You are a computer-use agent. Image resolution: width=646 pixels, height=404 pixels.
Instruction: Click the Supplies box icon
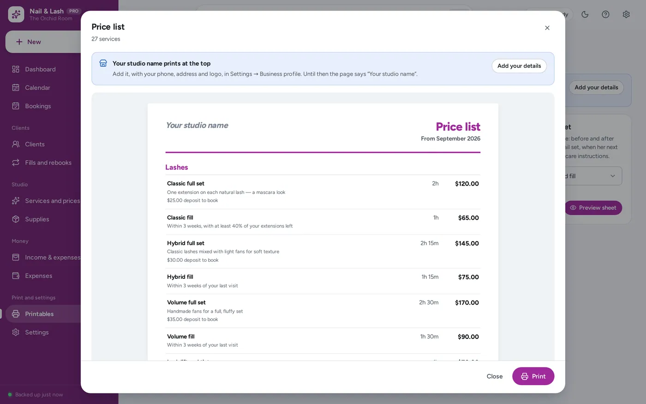click(16, 219)
